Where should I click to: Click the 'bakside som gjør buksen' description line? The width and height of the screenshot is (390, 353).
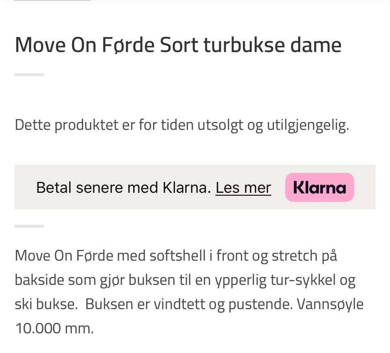pos(185,280)
